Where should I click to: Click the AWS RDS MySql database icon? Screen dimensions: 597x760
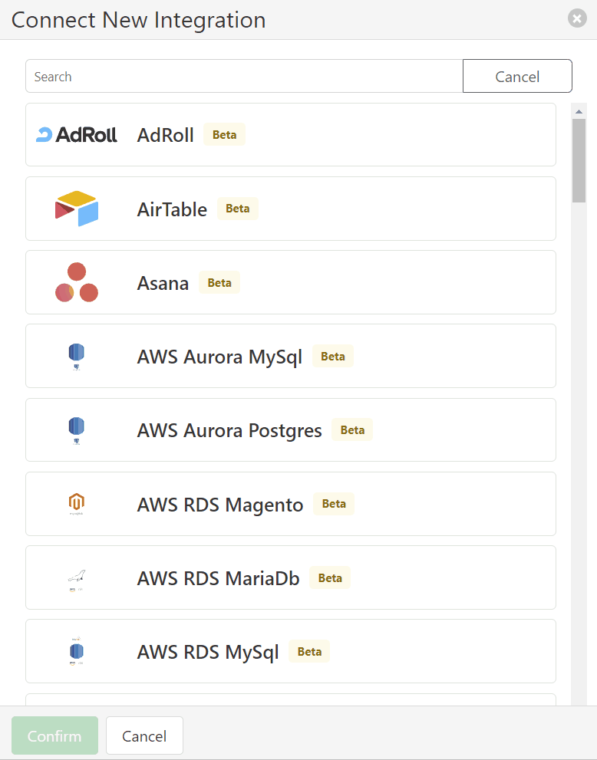(x=77, y=651)
